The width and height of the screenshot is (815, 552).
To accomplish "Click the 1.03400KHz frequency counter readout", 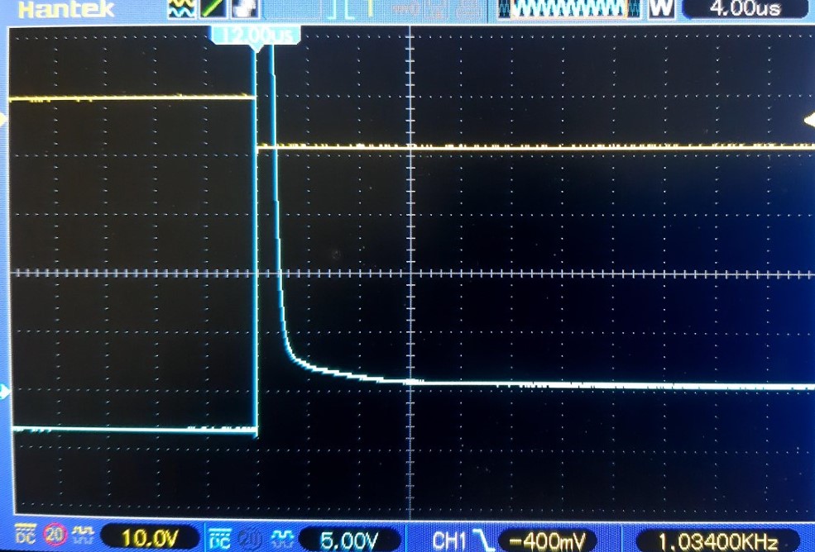I will tap(720, 541).
